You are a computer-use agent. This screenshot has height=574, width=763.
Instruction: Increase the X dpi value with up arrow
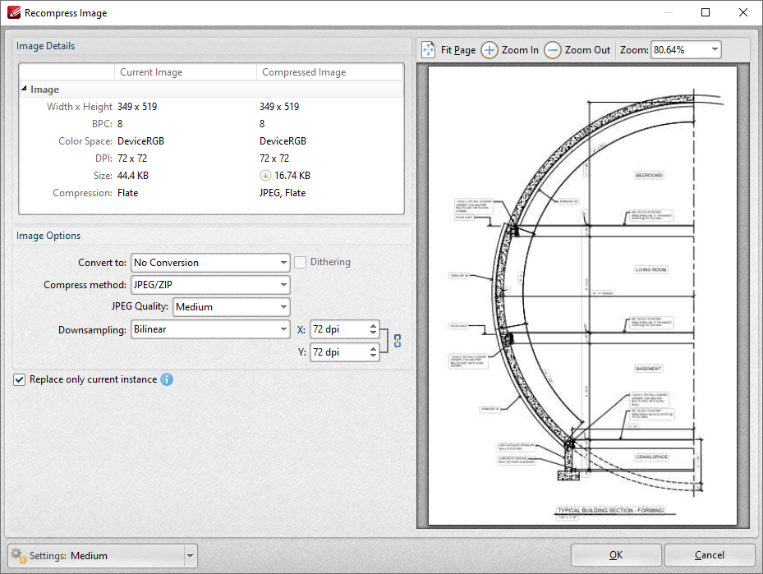click(374, 326)
